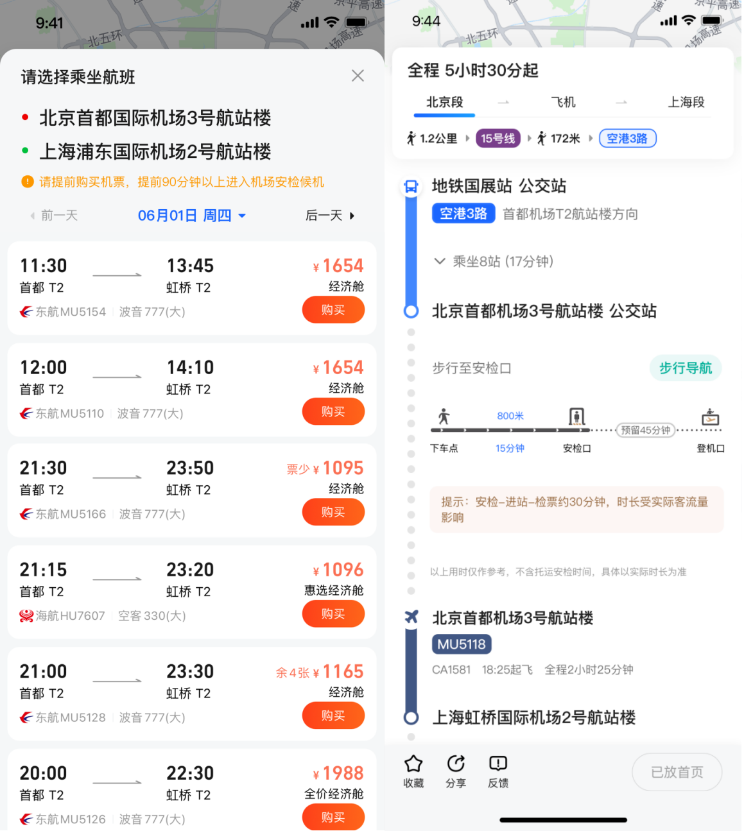Tap the 已放首页 button
Image resolution: width=744 pixels, height=831 pixels.
[677, 772]
